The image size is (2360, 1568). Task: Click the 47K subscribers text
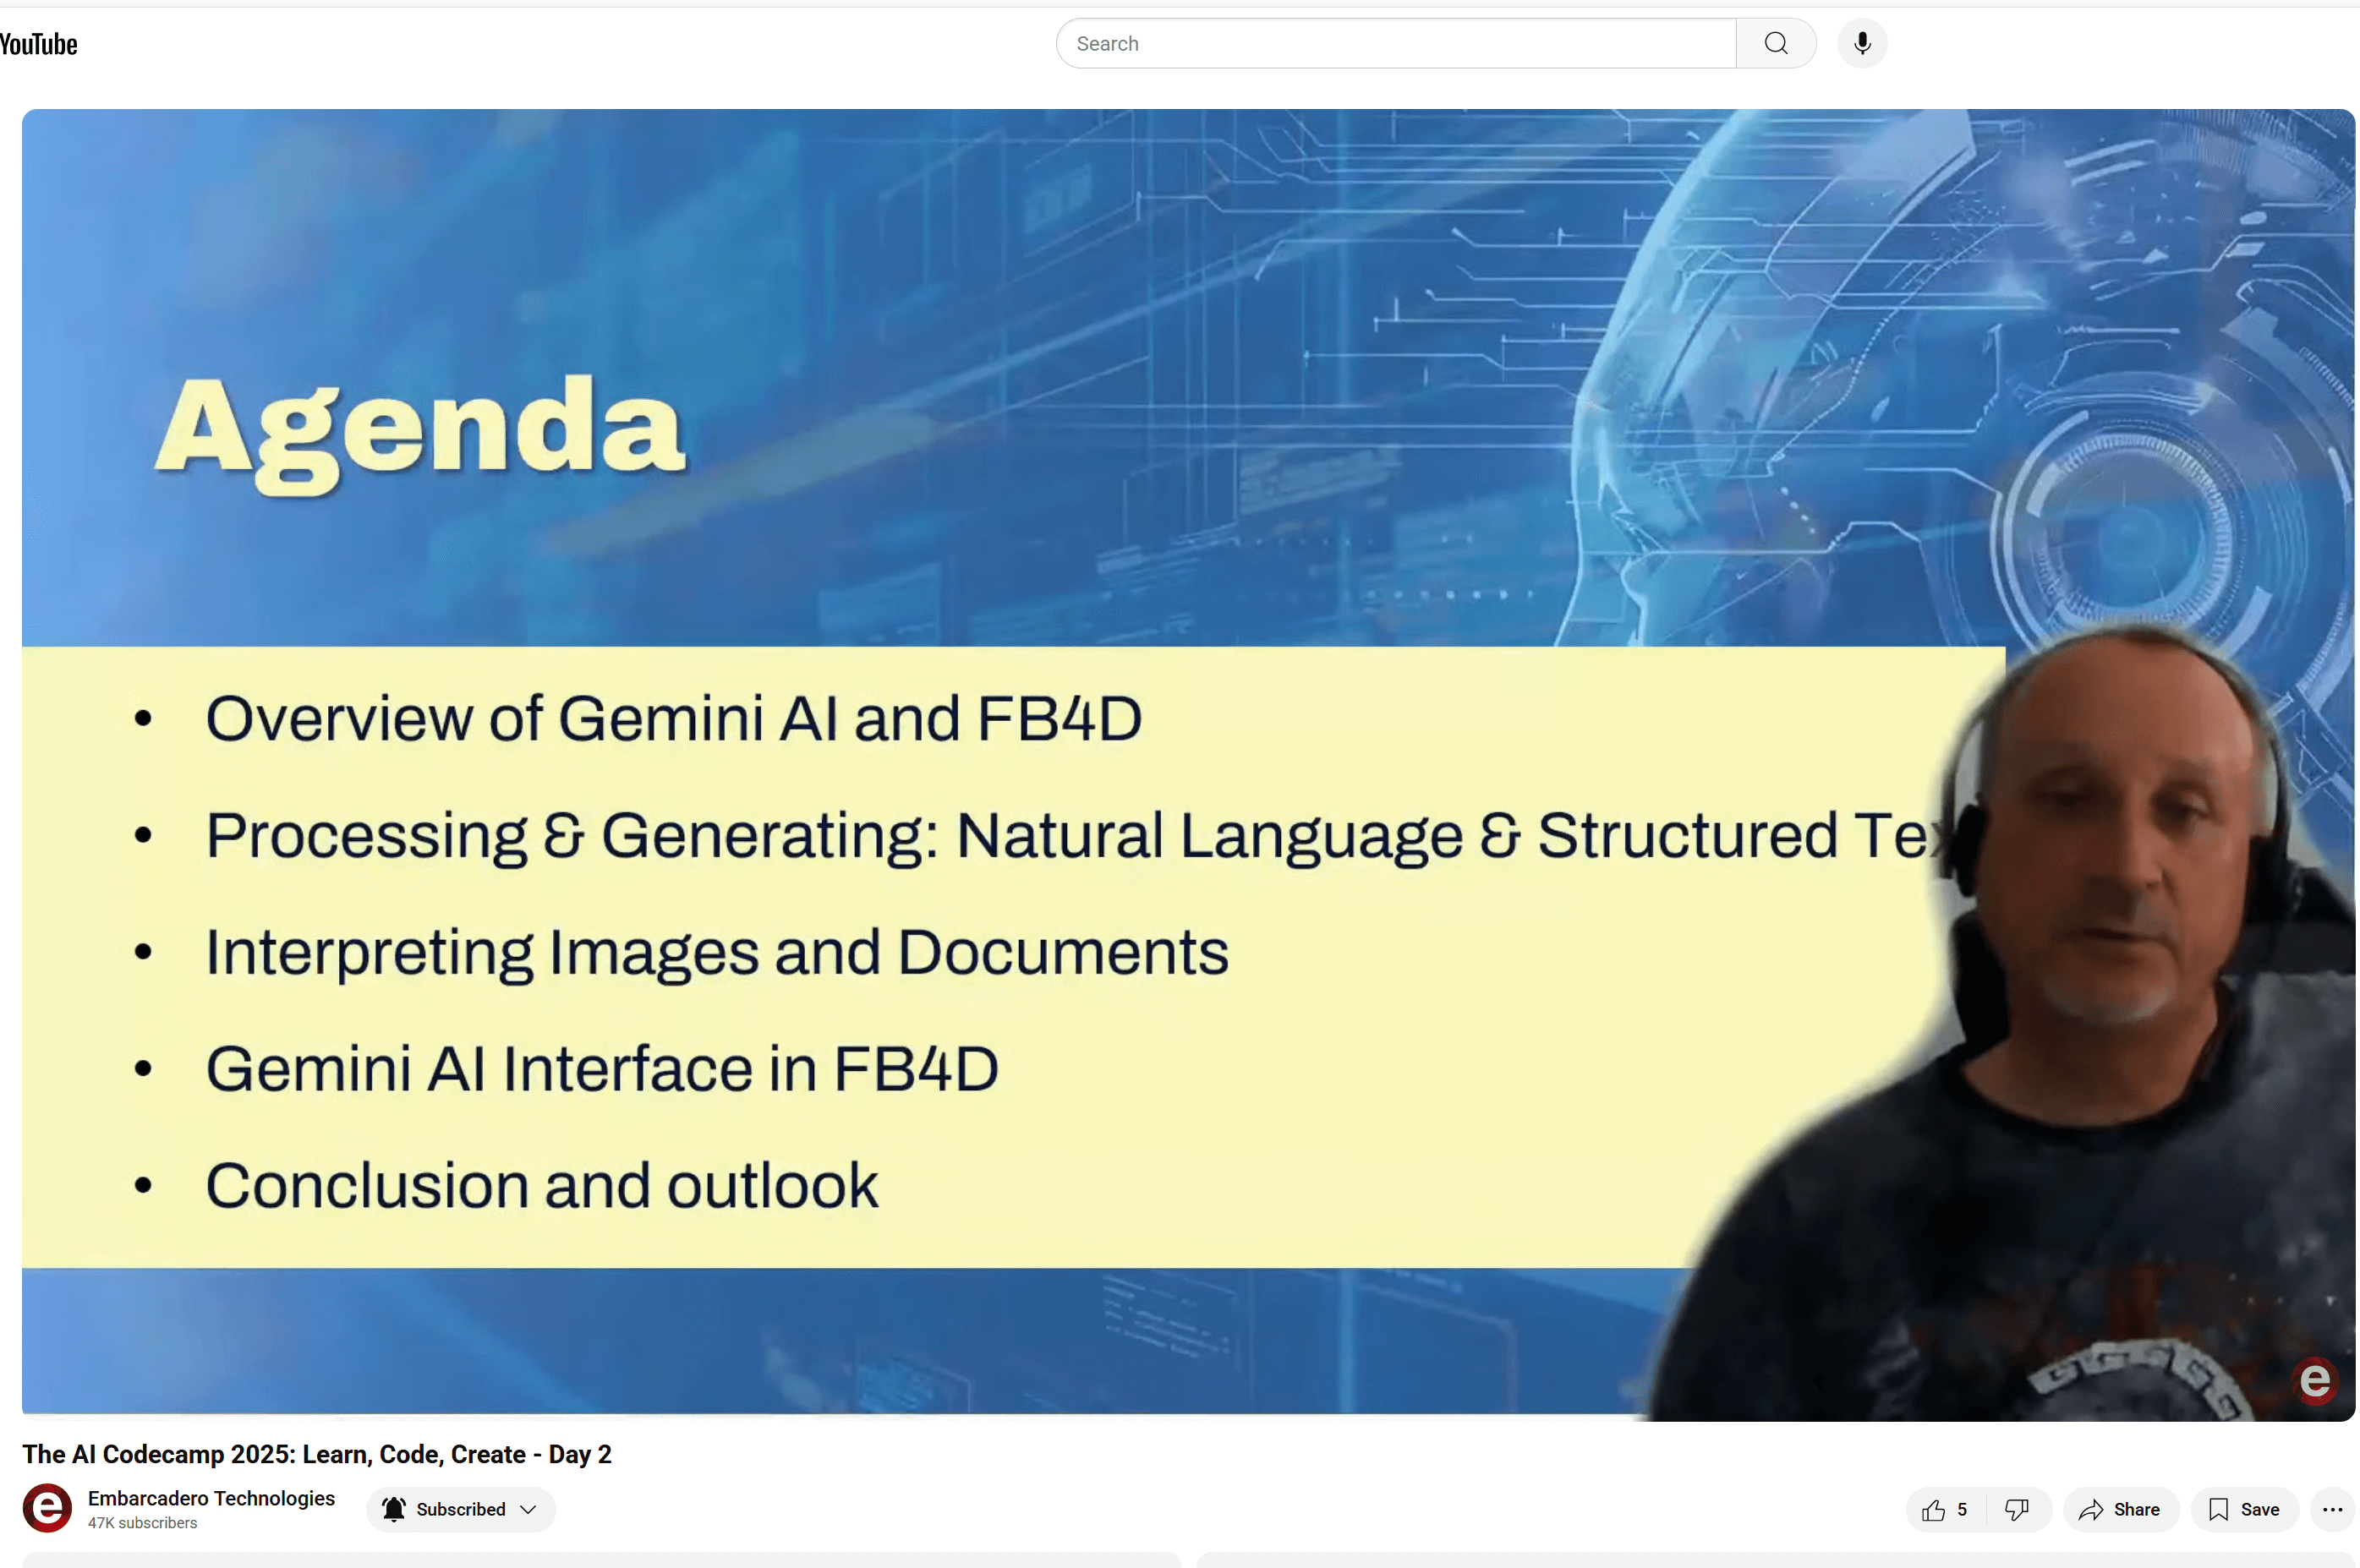coord(142,1523)
